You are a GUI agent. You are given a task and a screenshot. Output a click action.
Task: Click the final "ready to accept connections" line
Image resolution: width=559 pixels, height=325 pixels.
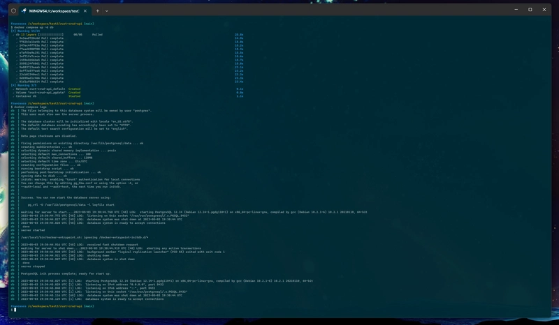92,299
